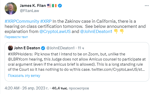Image resolution: width=153 pixels, height=94 pixels.
Task: Click the 46,4 тыс. просмотров view count
Action: pyautogui.click(x=70, y=88)
